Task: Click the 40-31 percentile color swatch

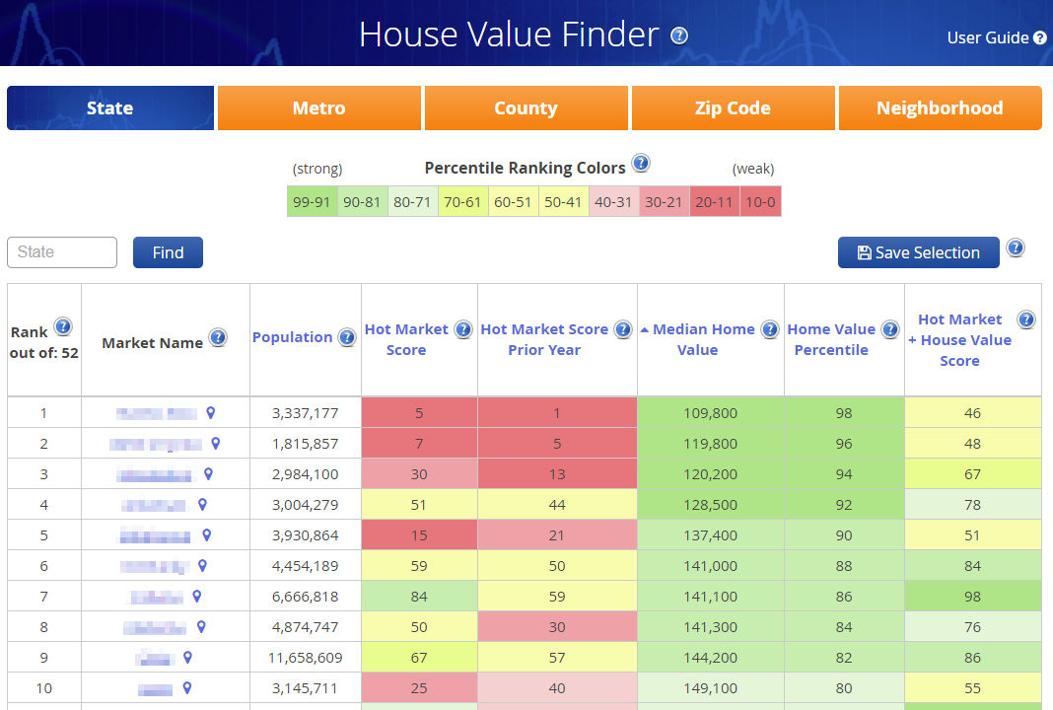Action: pos(614,201)
